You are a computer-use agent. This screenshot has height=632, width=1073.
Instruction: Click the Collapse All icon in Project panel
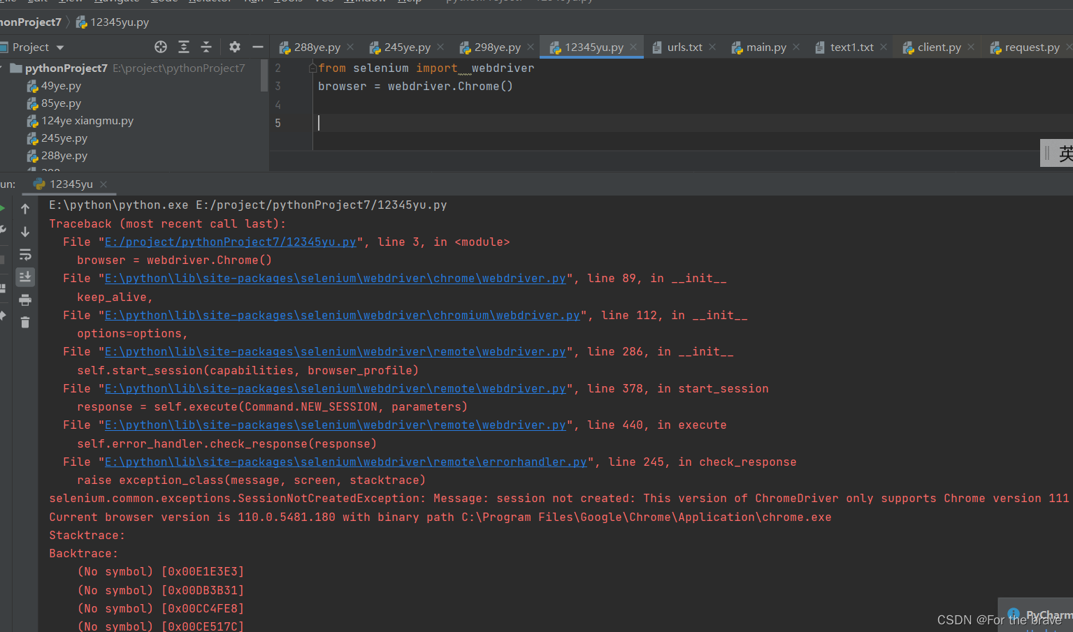pos(206,47)
